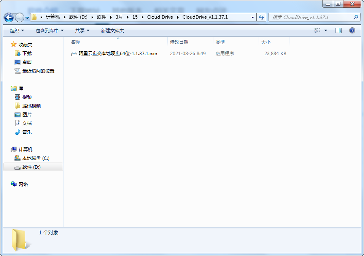
Task: Sort by the 修改日期 column header
Action: pyautogui.click(x=190, y=42)
